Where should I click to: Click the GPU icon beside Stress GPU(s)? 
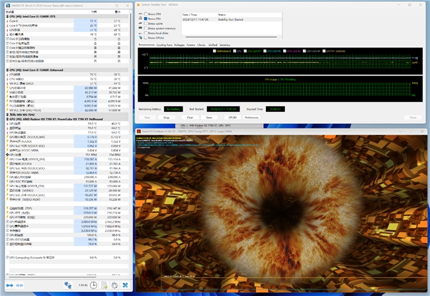point(141,38)
